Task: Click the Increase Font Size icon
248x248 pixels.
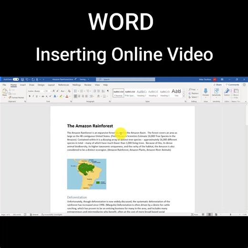Action: pos(54,91)
